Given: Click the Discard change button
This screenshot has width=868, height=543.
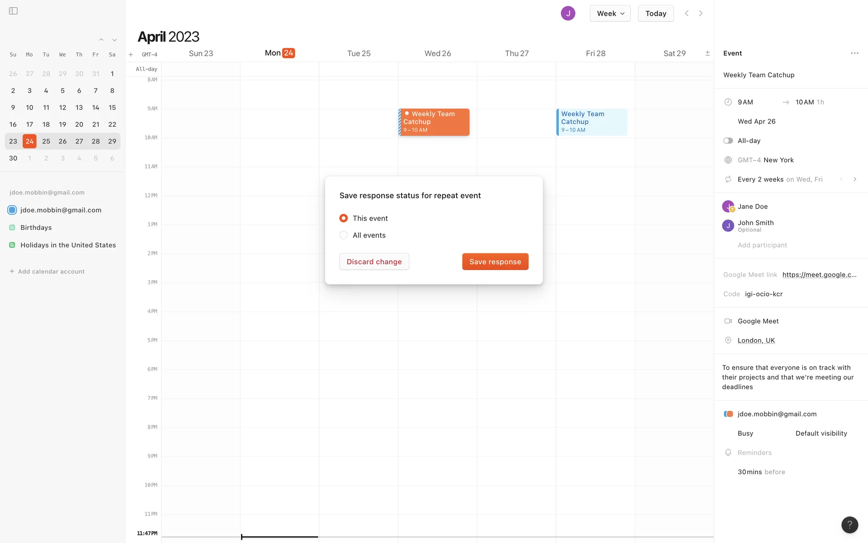Looking at the screenshot, I should pyautogui.click(x=374, y=262).
